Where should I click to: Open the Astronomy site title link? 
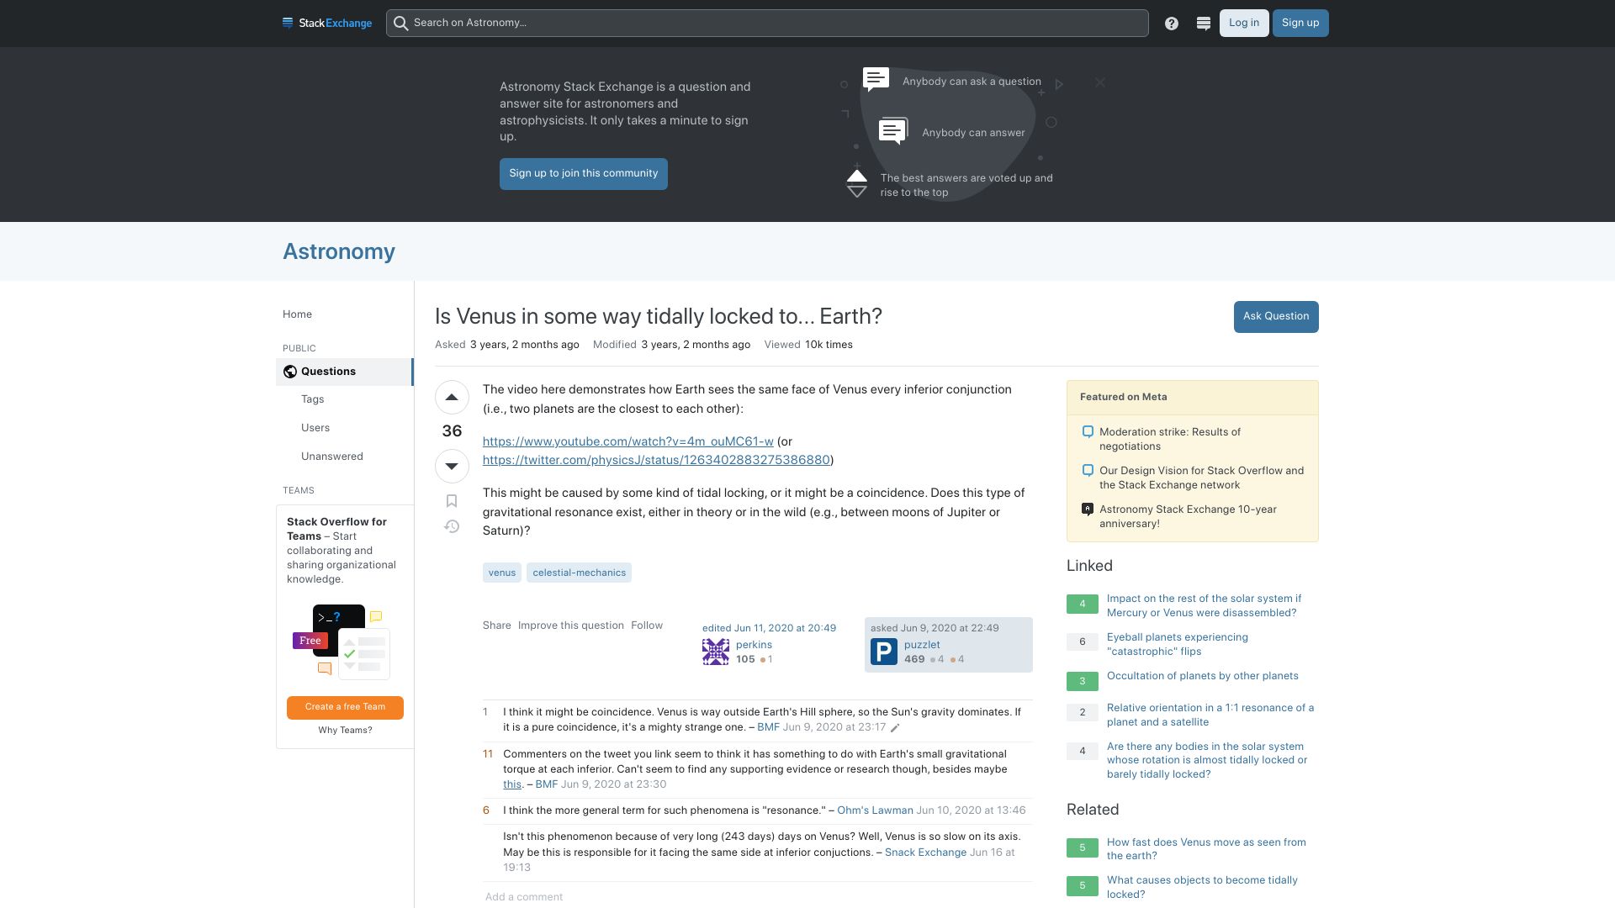click(x=339, y=251)
